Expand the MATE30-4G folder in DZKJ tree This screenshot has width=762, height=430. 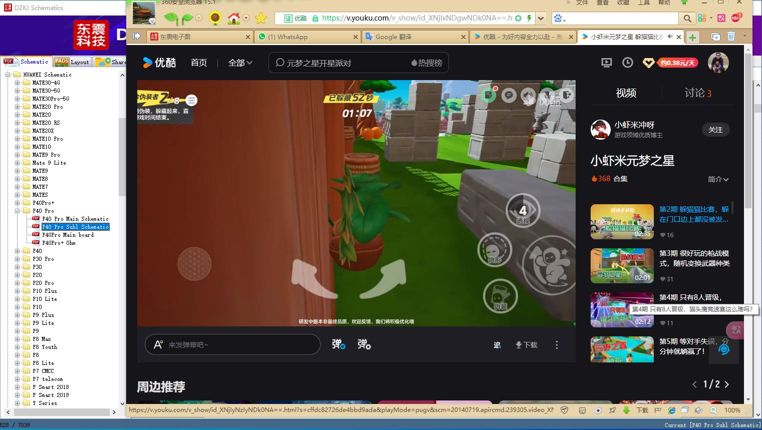[17, 83]
